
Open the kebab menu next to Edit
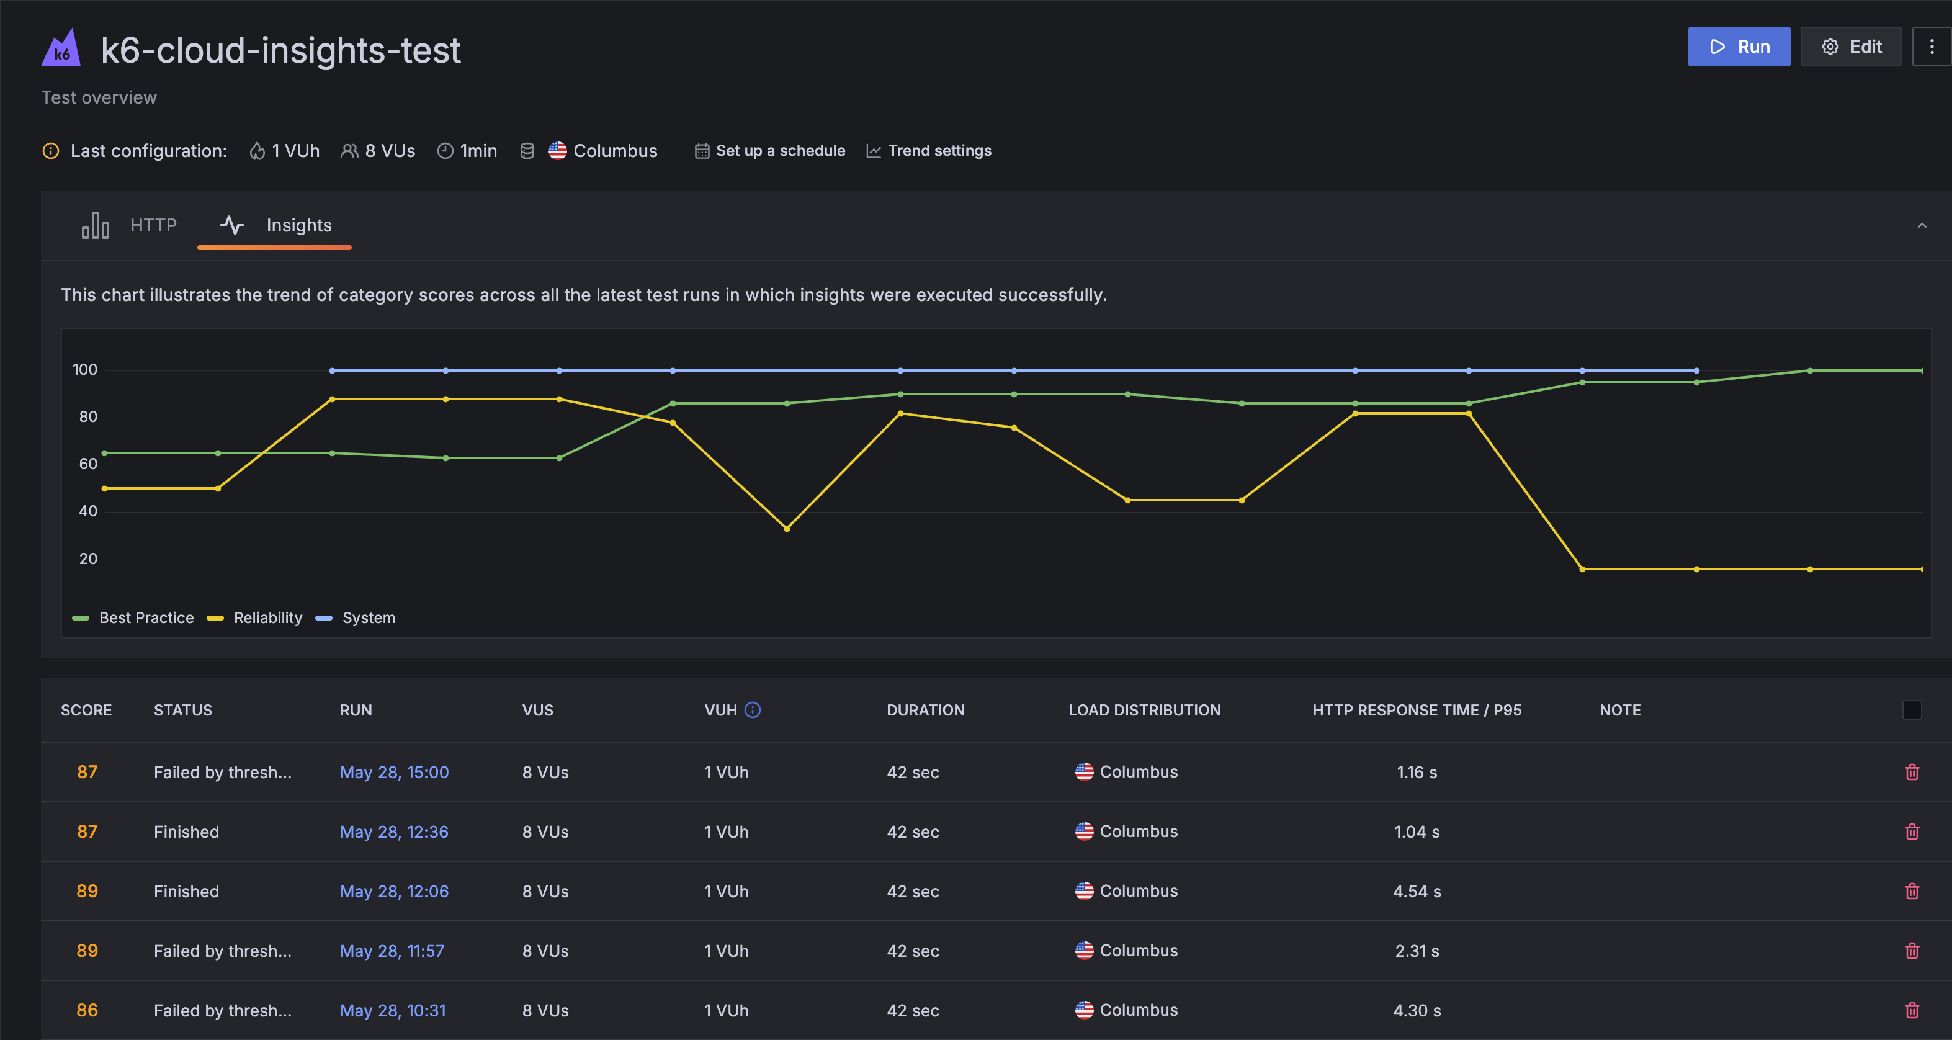1932,47
